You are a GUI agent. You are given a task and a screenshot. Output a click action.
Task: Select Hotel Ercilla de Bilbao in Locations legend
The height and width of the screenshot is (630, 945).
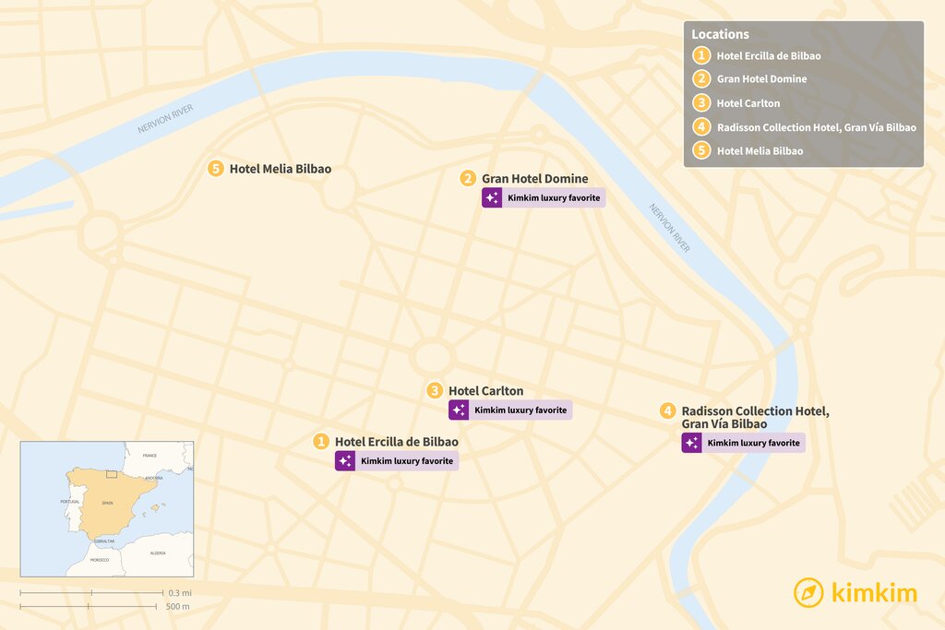pyautogui.click(x=768, y=55)
